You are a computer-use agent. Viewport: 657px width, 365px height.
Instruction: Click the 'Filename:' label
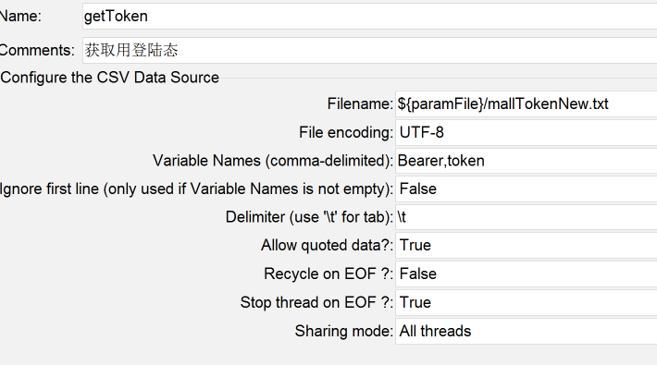point(360,103)
